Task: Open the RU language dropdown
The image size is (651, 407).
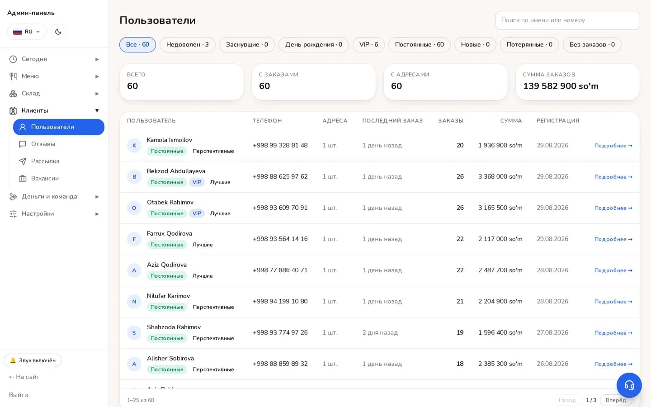Action: point(27,32)
